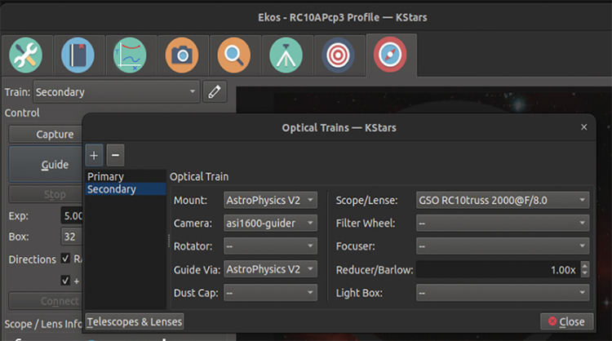The height and width of the screenshot is (341, 612).
Task: Switch to the Focus tab magnifier icon
Action: tap(234, 55)
